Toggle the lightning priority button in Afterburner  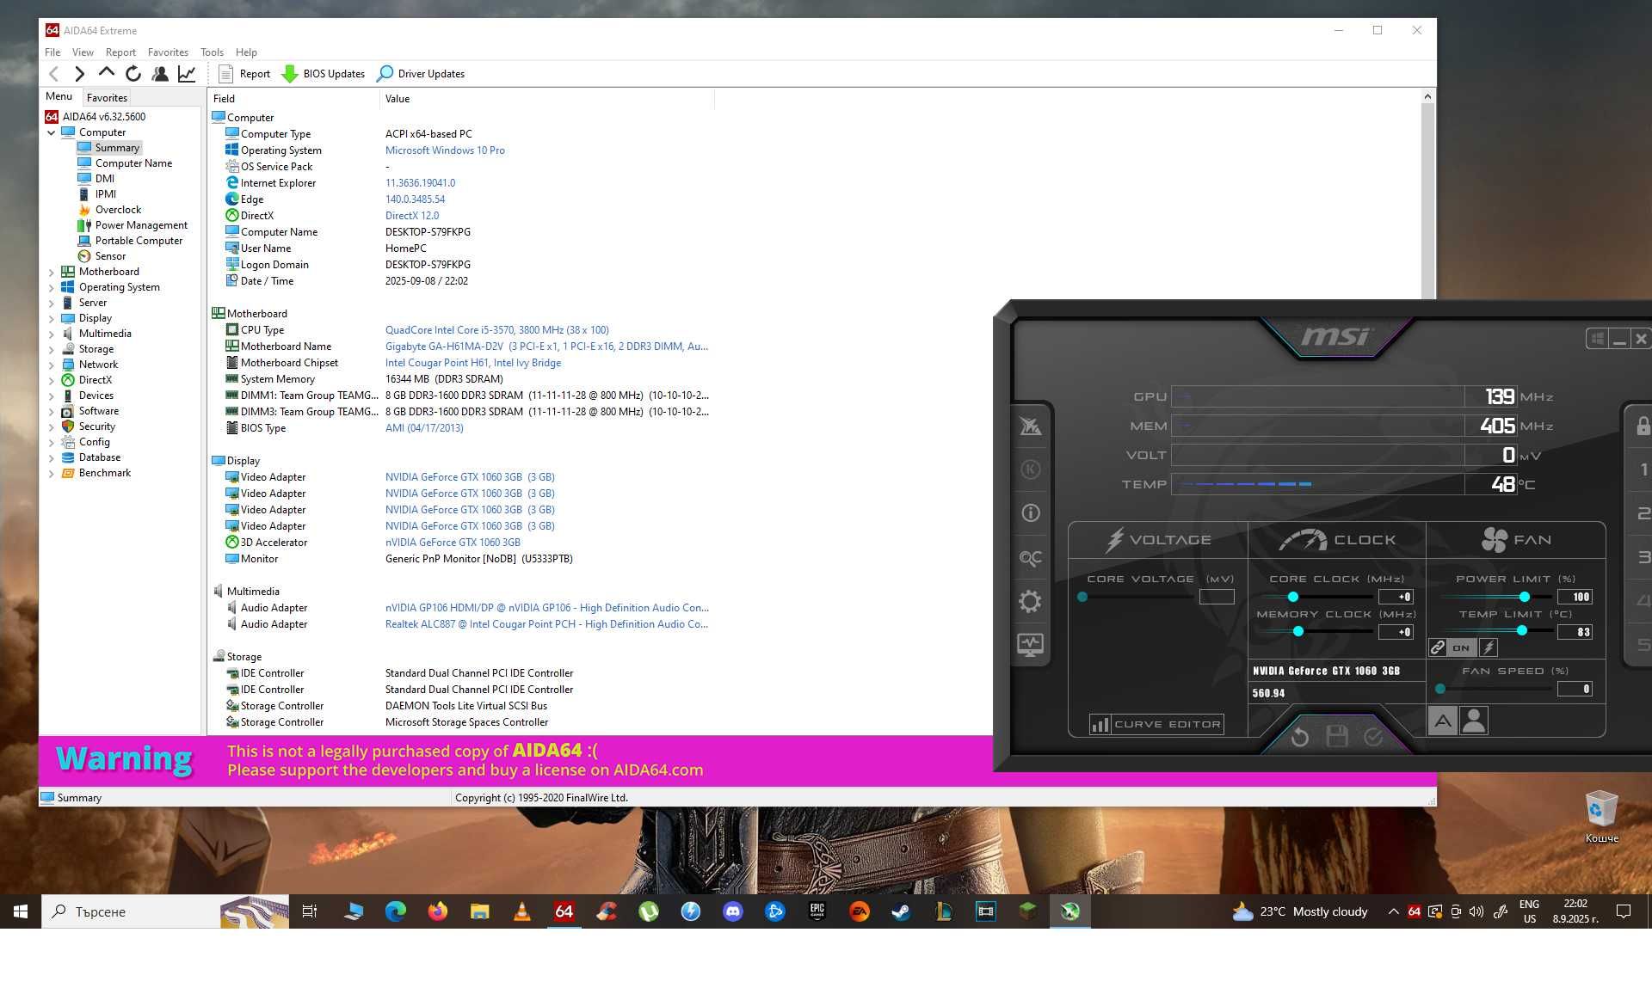pos(1488,647)
